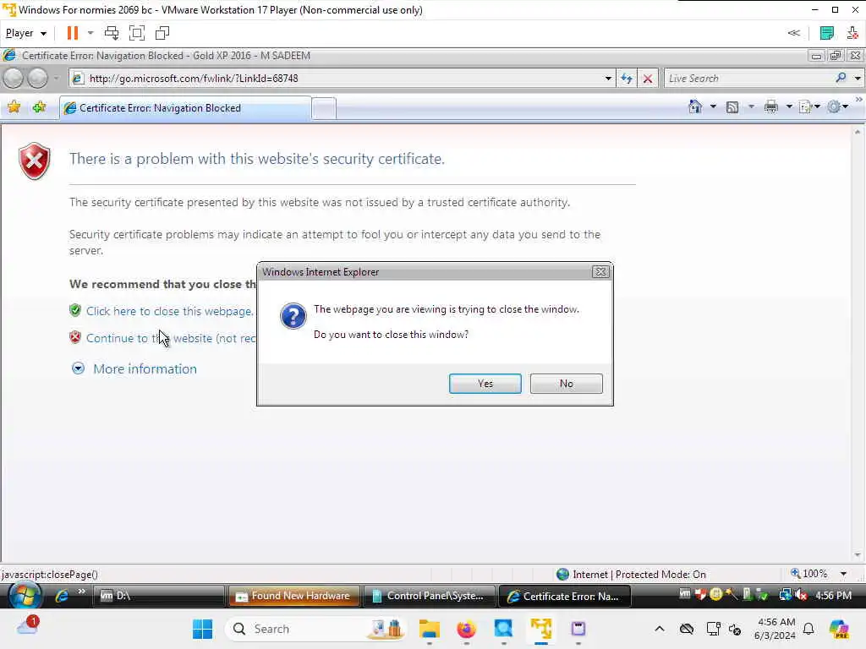Viewport: 866px width, 649px height.
Task: Click Add to Favorites icon
Action: click(39, 107)
